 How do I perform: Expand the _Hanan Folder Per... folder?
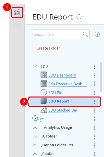tap(35, 145)
